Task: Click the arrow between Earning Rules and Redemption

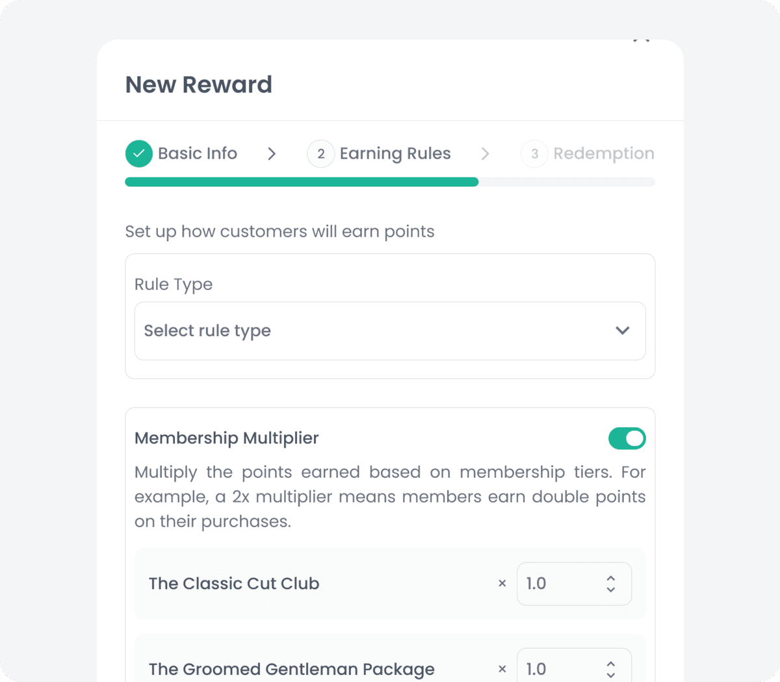Action: pos(485,153)
